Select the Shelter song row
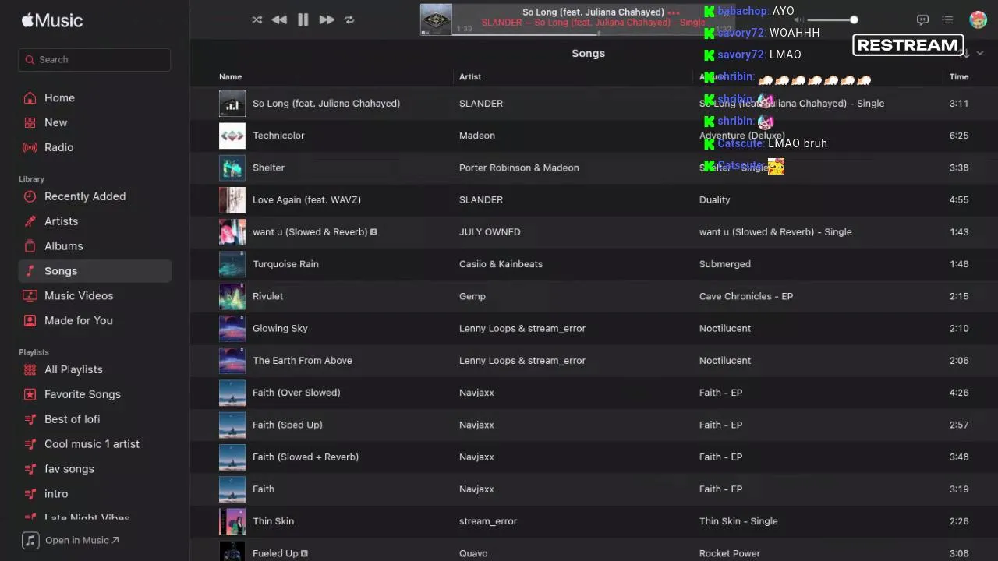 [594, 168]
